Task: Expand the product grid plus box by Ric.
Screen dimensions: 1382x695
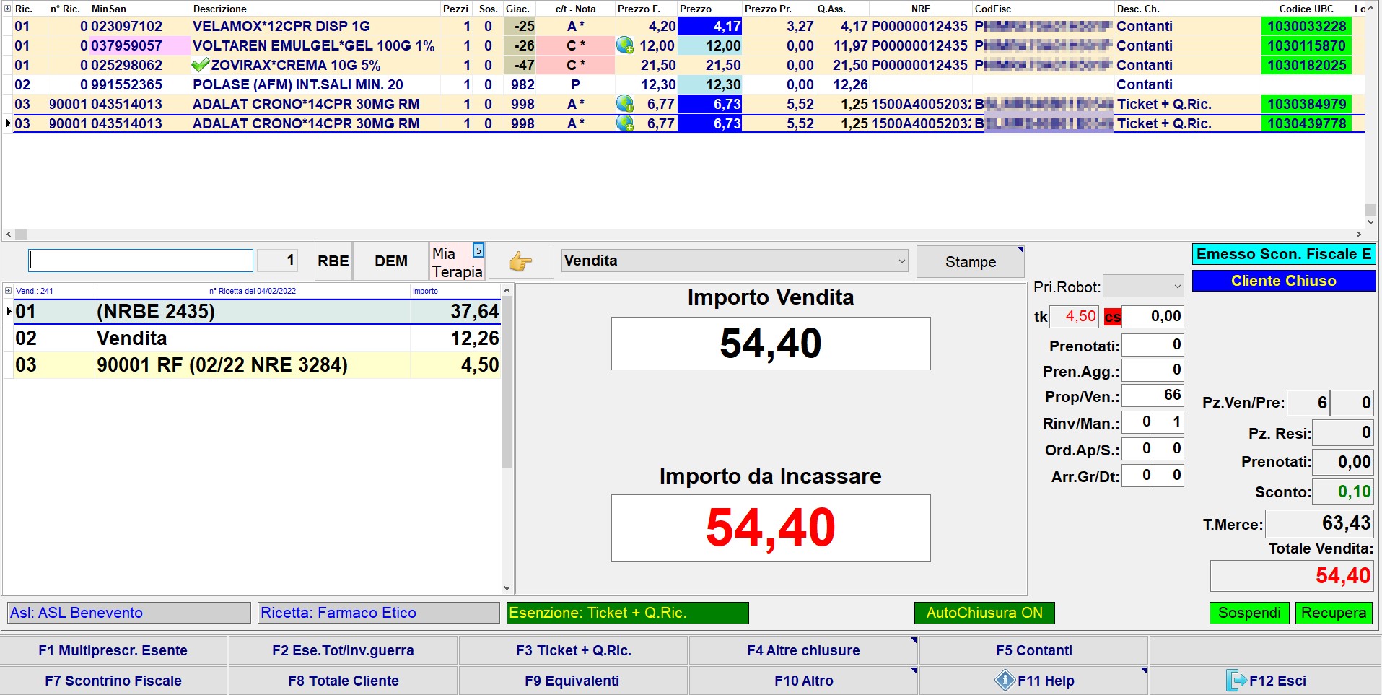Action: click(x=8, y=9)
